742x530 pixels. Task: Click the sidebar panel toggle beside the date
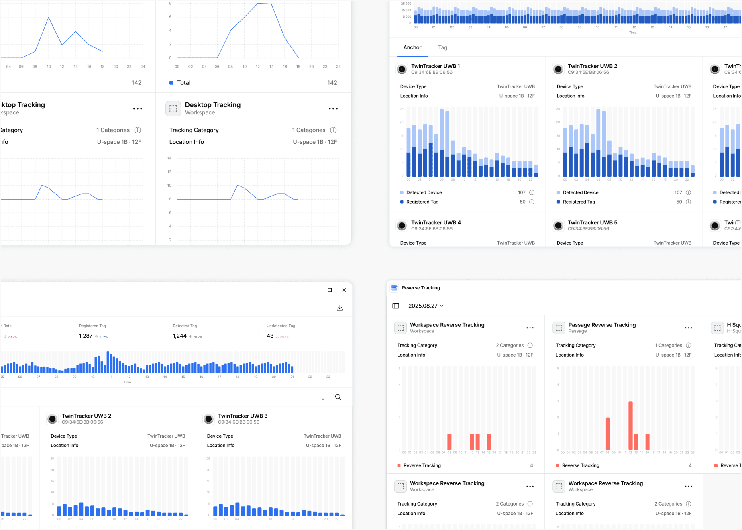395,306
